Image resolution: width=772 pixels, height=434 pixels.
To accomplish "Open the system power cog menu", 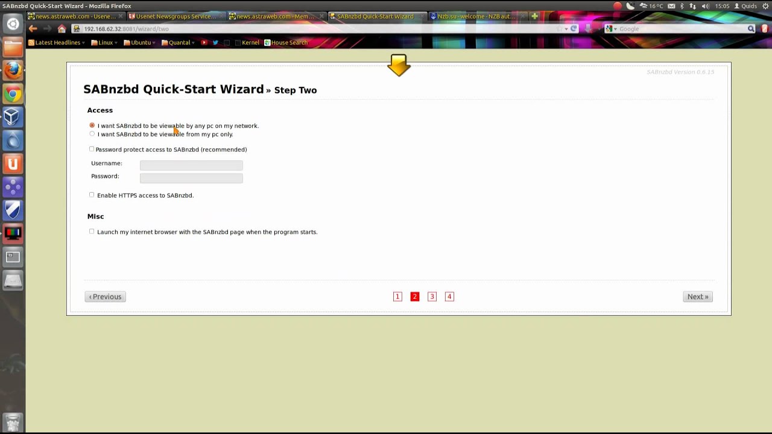I will click(764, 6).
